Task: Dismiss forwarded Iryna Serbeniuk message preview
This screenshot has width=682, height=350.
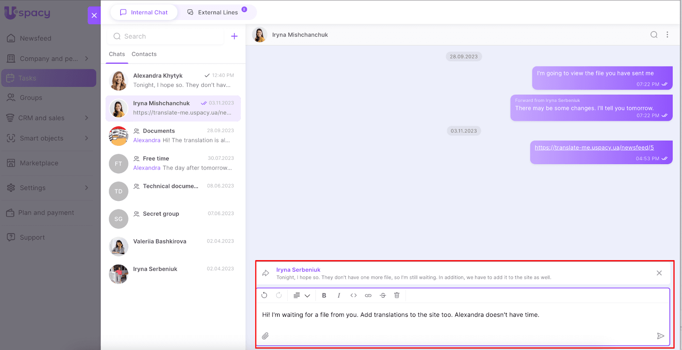Action: coord(659,273)
